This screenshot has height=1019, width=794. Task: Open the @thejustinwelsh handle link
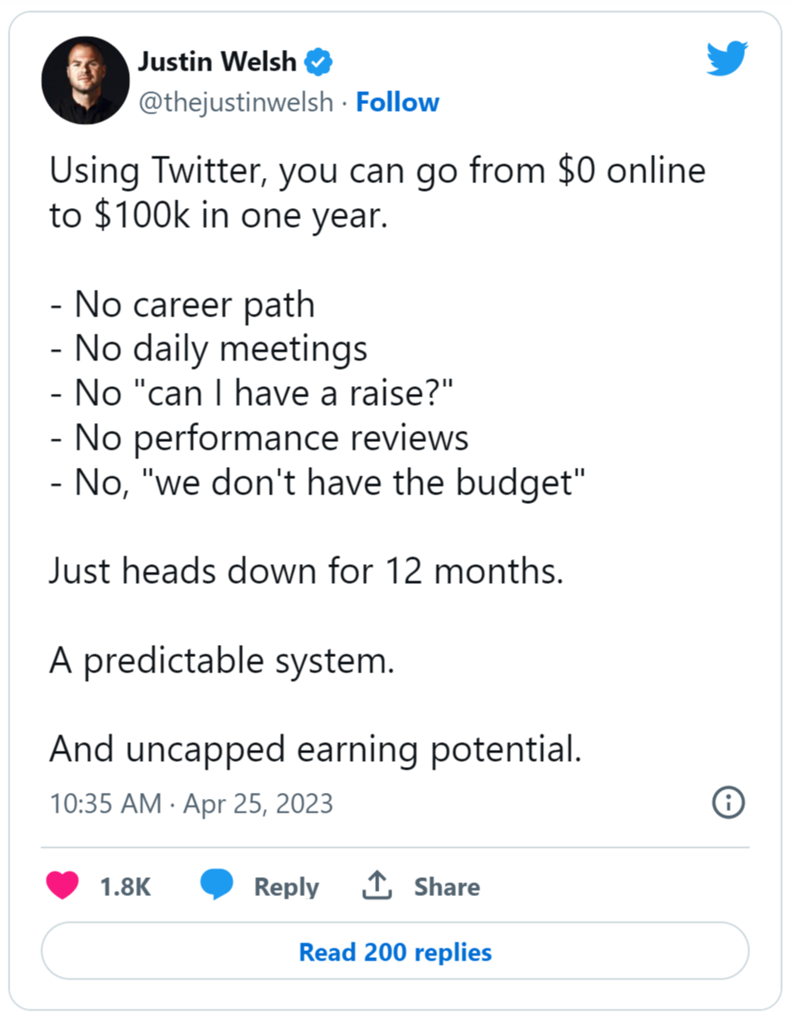coord(235,102)
